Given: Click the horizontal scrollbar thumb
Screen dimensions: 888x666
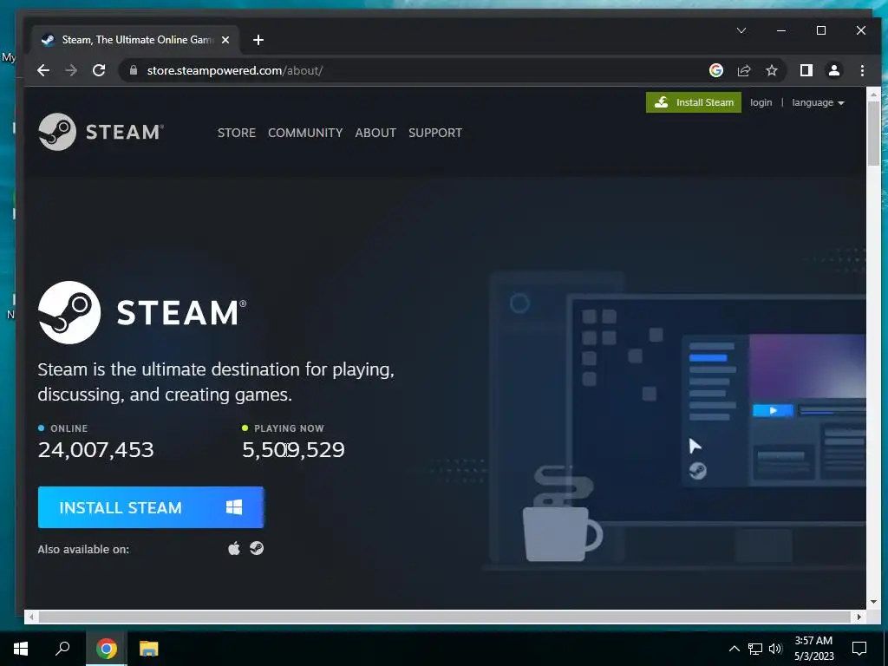Looking at the screenshot, I should tap(445, 617).
